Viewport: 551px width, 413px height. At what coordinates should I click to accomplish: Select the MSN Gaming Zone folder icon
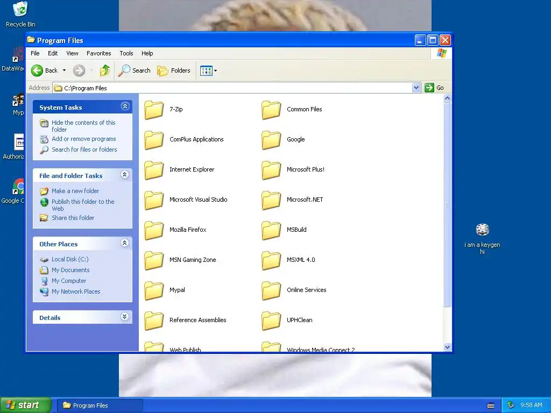(154, 261)
